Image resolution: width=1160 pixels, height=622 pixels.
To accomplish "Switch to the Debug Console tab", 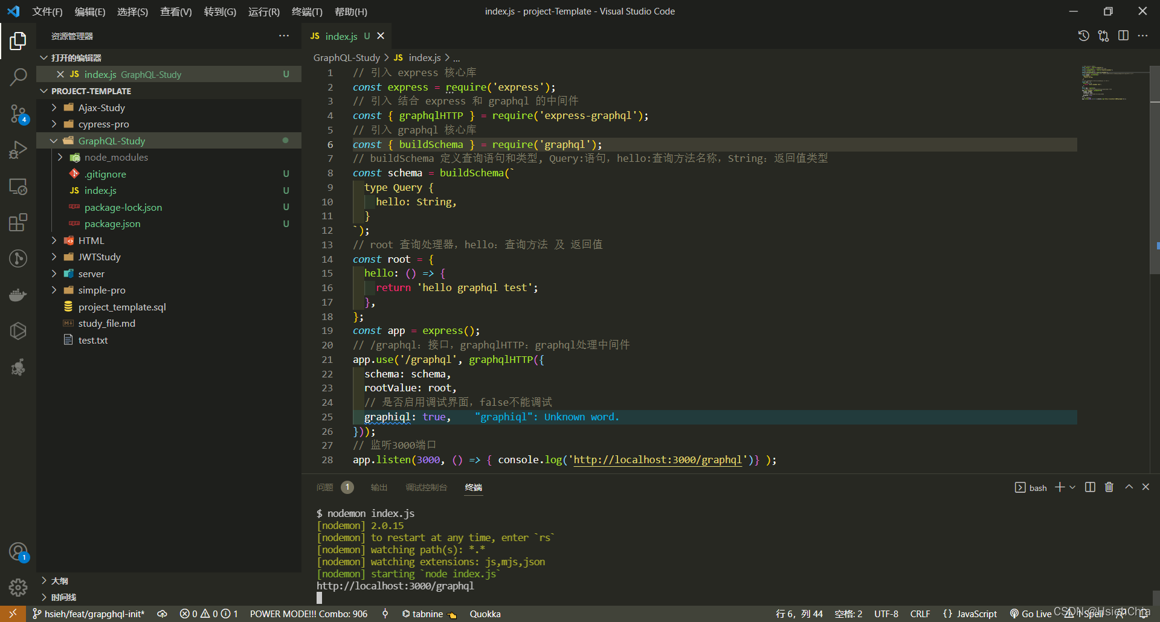I will pyautogui.click(x=426, y=487).
